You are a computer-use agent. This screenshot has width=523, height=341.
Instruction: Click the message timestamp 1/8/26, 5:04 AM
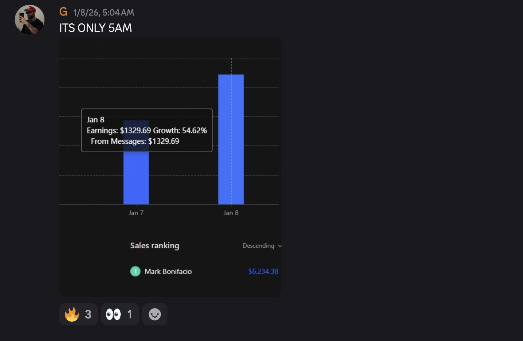coord(103,13)
